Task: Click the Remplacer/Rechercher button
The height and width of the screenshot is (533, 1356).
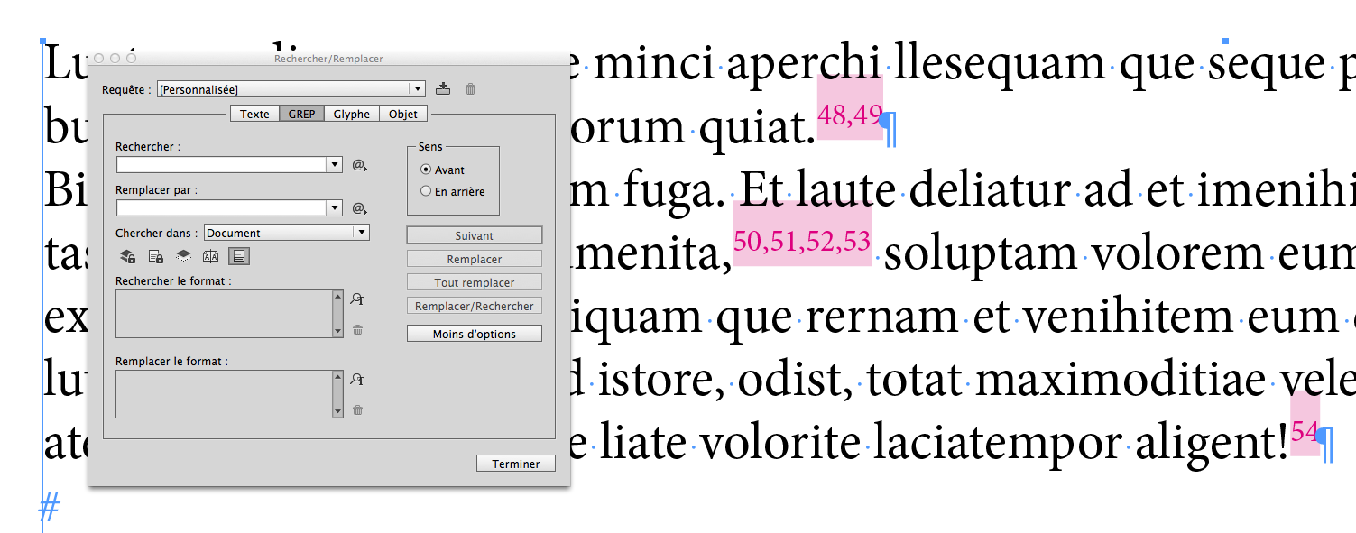Action: (x=475, y=306)
